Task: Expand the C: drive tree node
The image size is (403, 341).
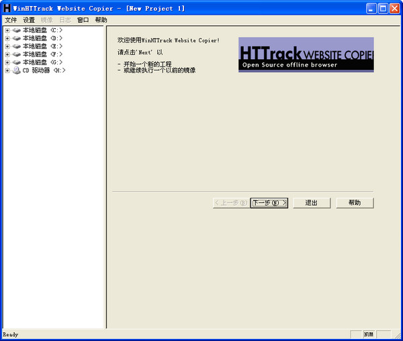Action: [x=7, y=30]
